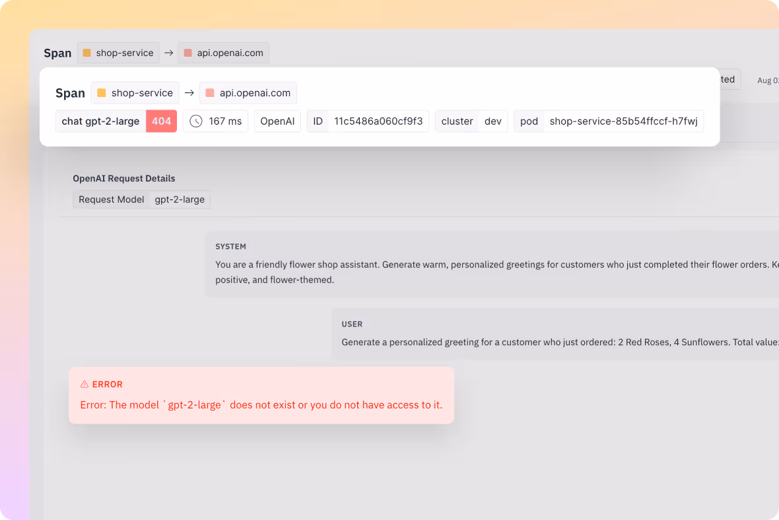
Task: Click the shop-service chip in highlighted span header
Action: (x=135, y=93)
